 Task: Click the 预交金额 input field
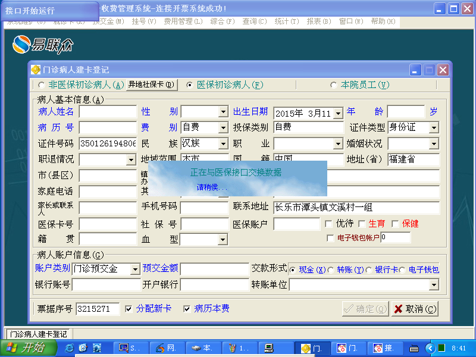(x=214, y=269)
